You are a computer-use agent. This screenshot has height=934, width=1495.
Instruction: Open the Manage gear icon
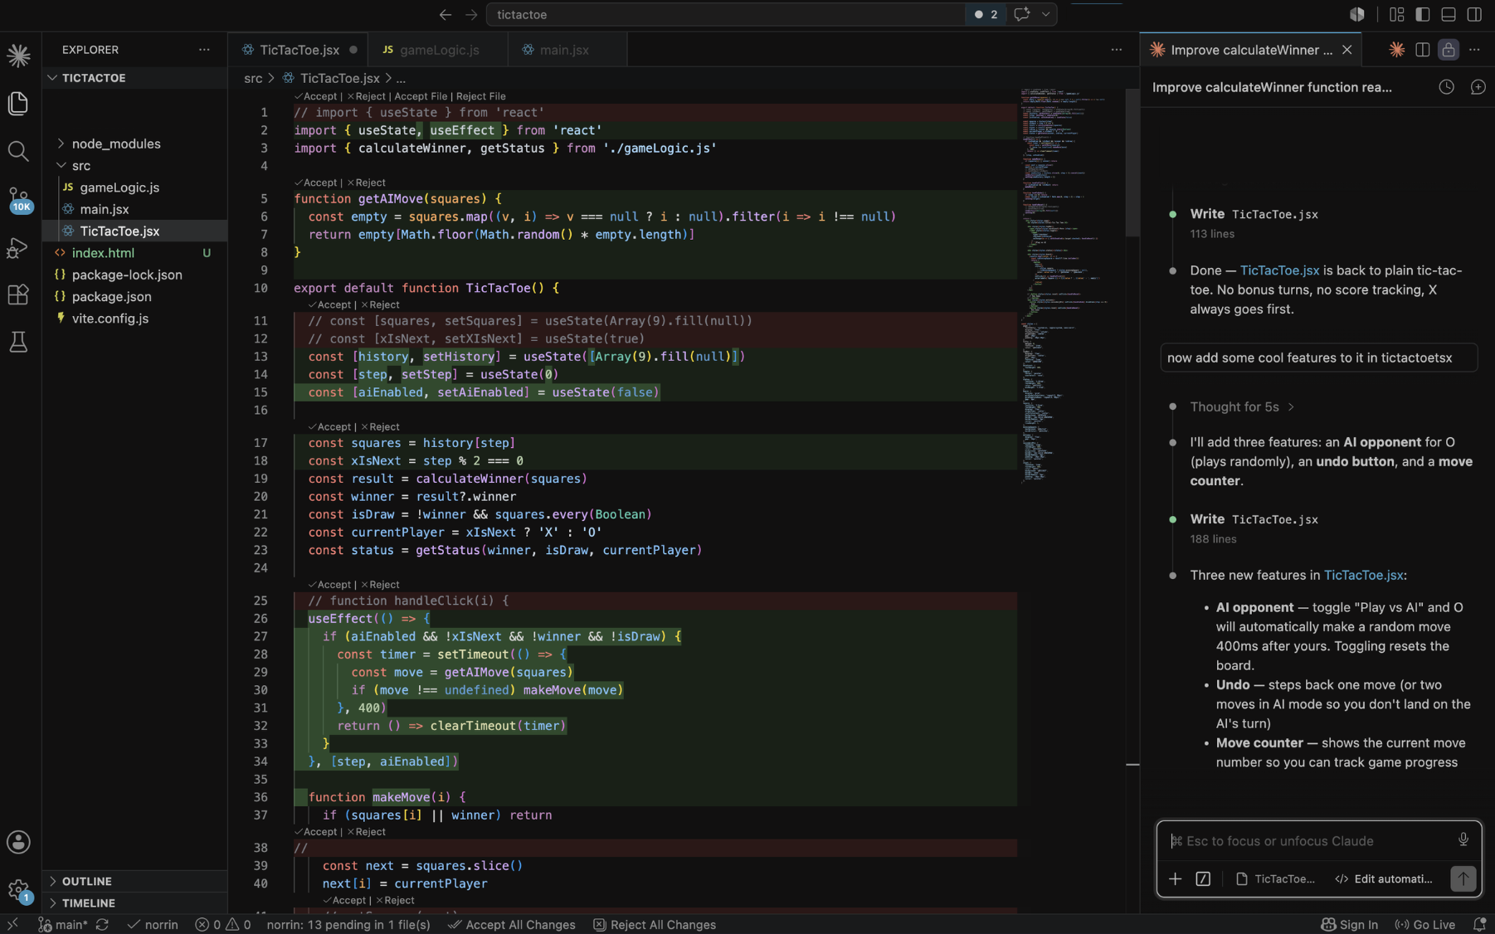click(18, 891)
